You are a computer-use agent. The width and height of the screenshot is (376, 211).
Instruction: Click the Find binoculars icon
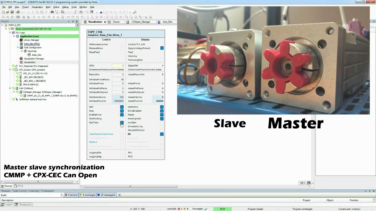(52, 12)
